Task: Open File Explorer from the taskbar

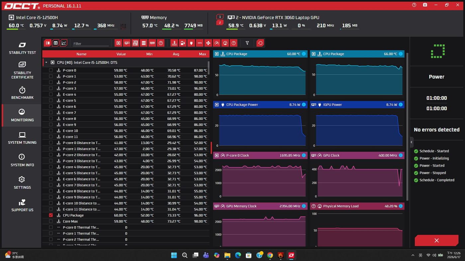Action: (228, 255)
